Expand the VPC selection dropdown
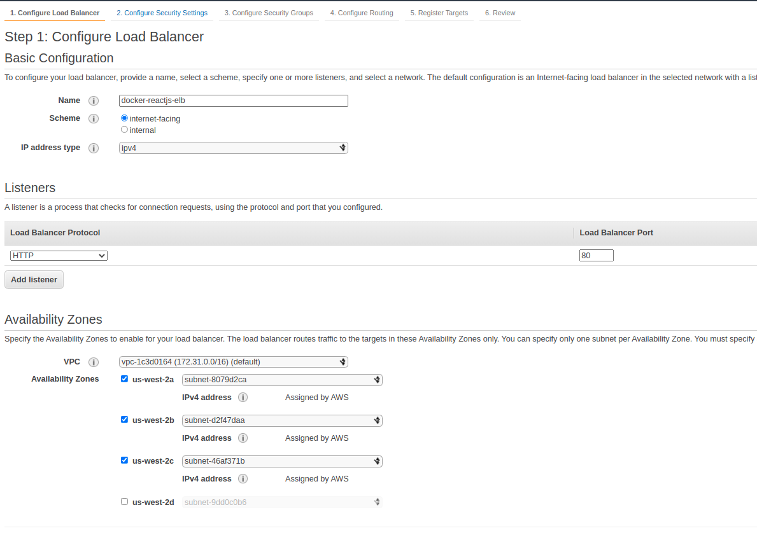This screenshot has height=533, width=757. point(234,362)
